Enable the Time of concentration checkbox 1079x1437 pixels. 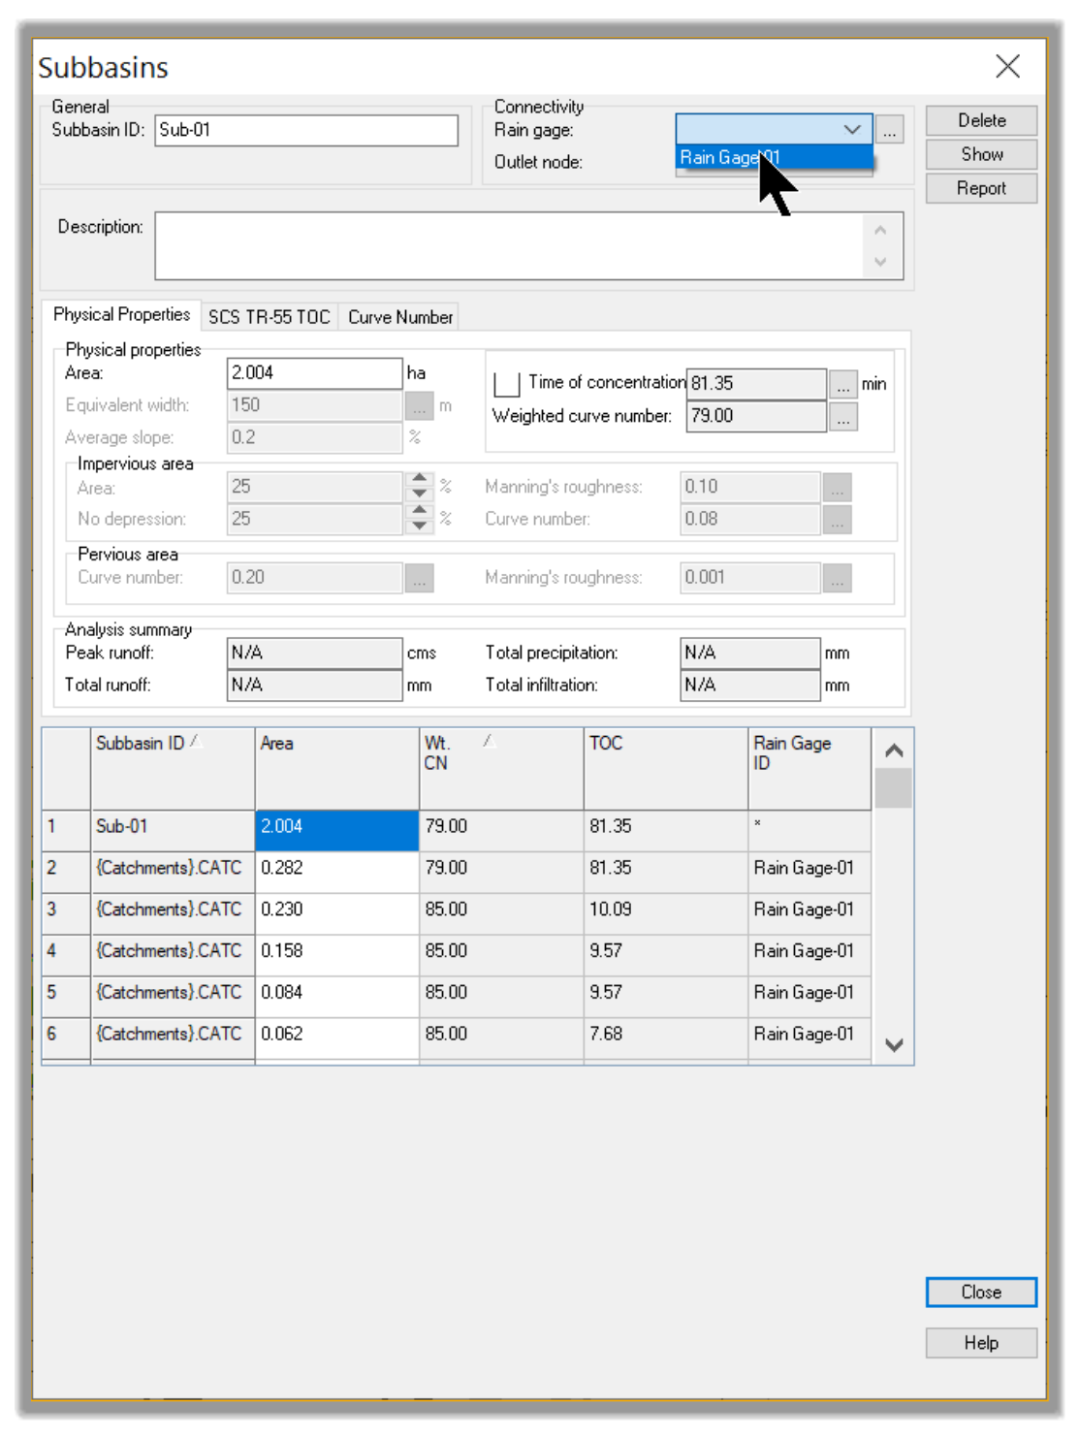507,384
